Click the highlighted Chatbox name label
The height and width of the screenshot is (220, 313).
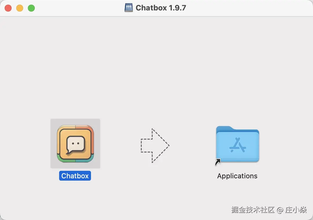click(75, 176)
